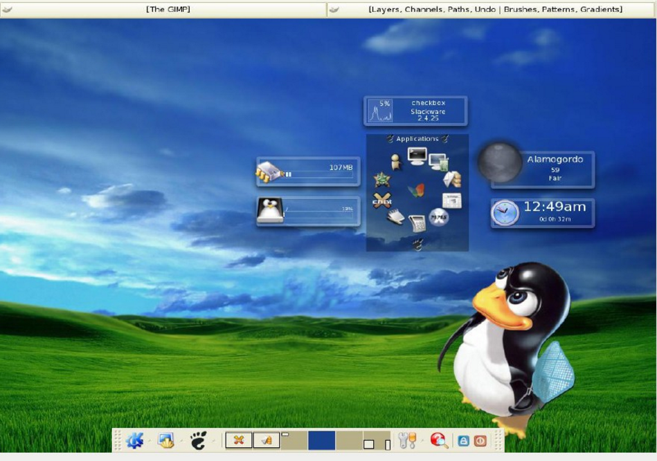Click the foot icon right of Applications title
657x461 pixels.
tap(444, 138)
